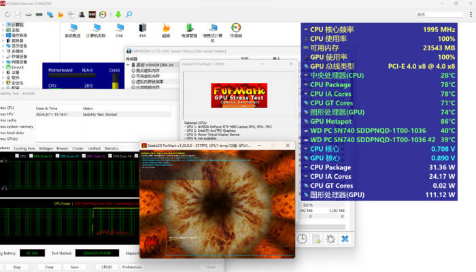Click the Refresh icon in AIDA64 toolbar
The image size is (476, 272).
pyautogui.click(x=7, y=14)
